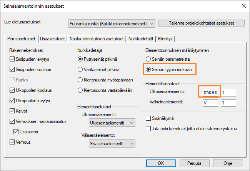Choose Kiertosuunta myötäpäivään radio button
This screenshot has width=250, height=171.
tap(80, 80)
